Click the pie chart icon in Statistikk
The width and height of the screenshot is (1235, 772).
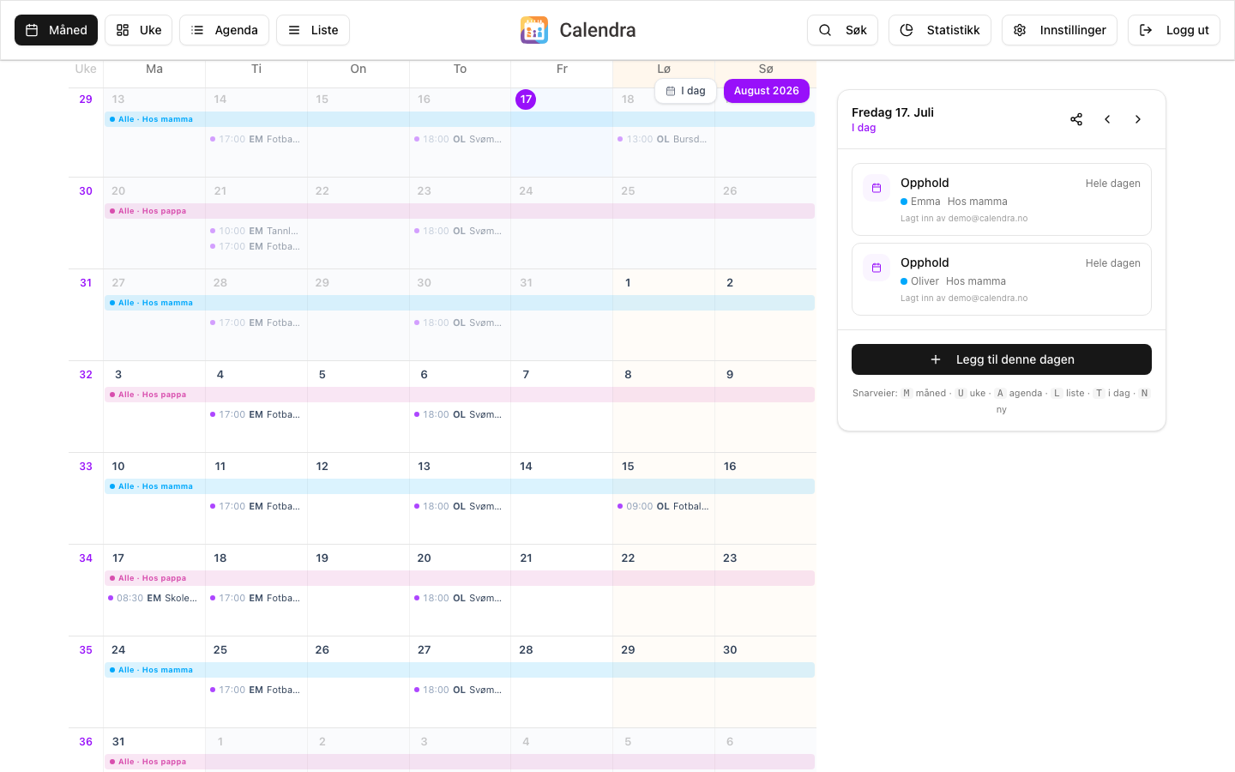907,30
